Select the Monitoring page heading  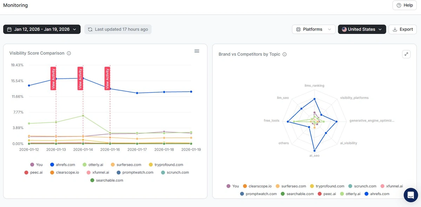coord(15,5)
